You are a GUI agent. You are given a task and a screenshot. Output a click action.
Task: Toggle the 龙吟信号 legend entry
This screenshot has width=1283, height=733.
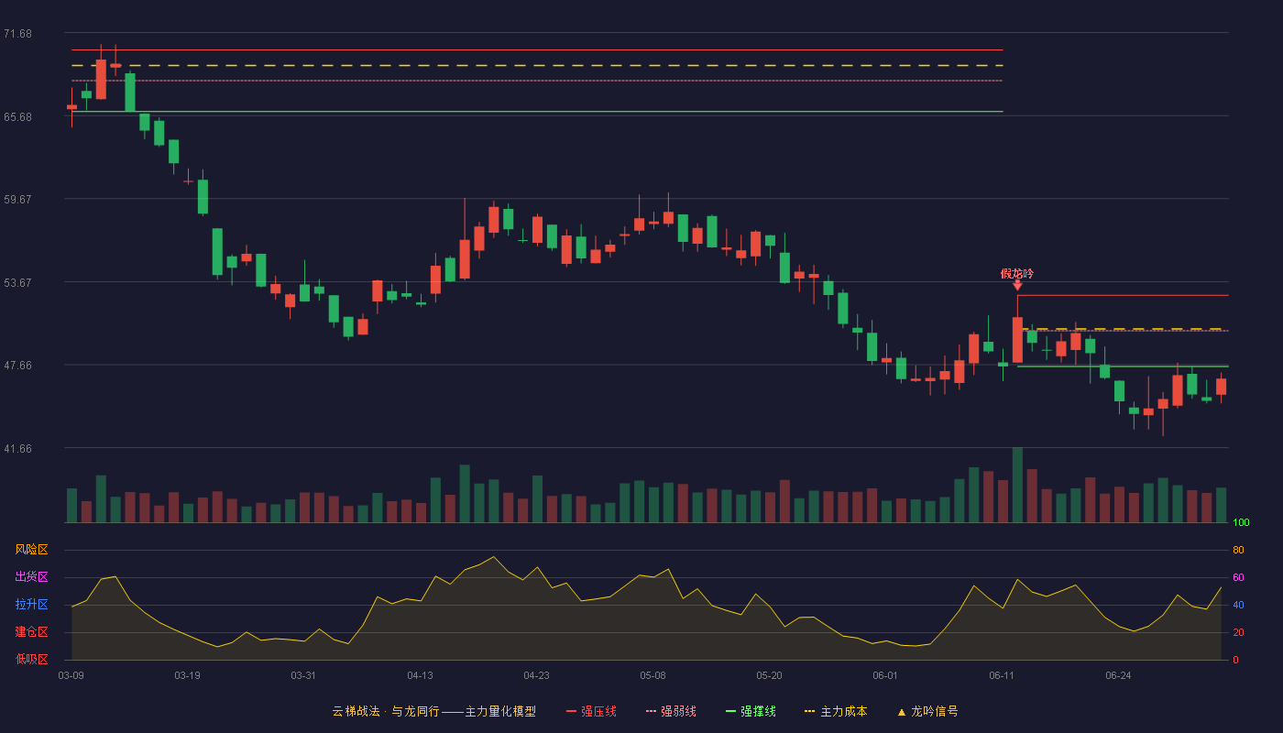[x=927, y=711]
